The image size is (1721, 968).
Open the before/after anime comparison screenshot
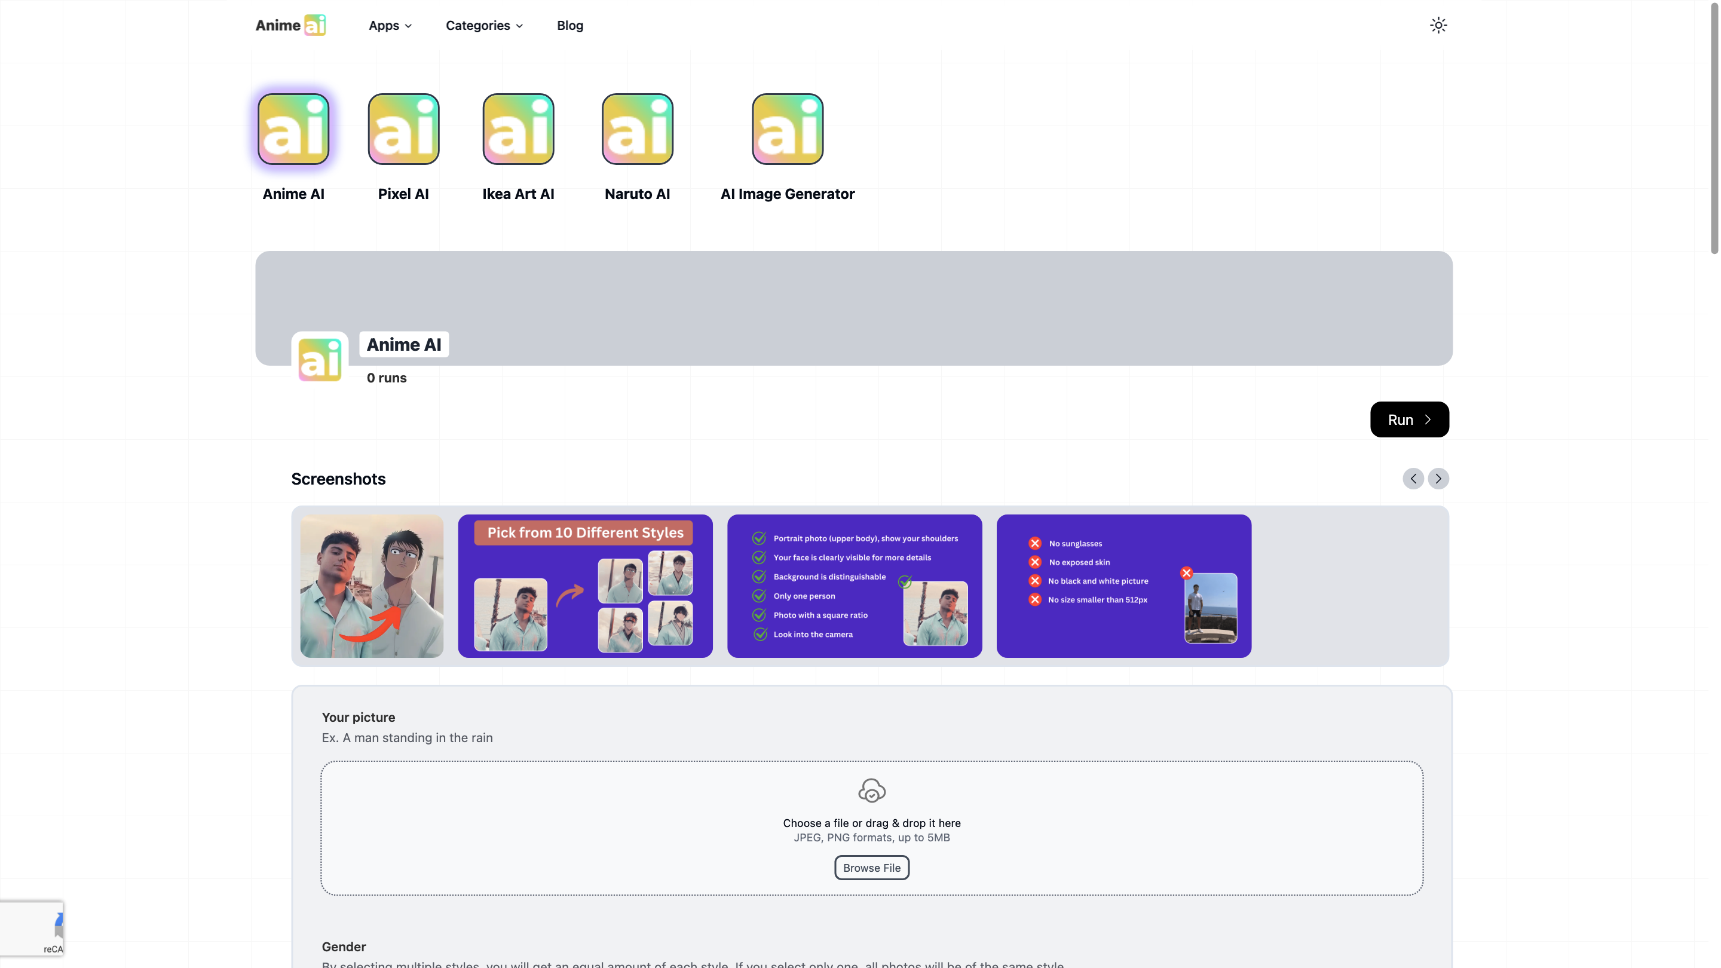point(372,586)
